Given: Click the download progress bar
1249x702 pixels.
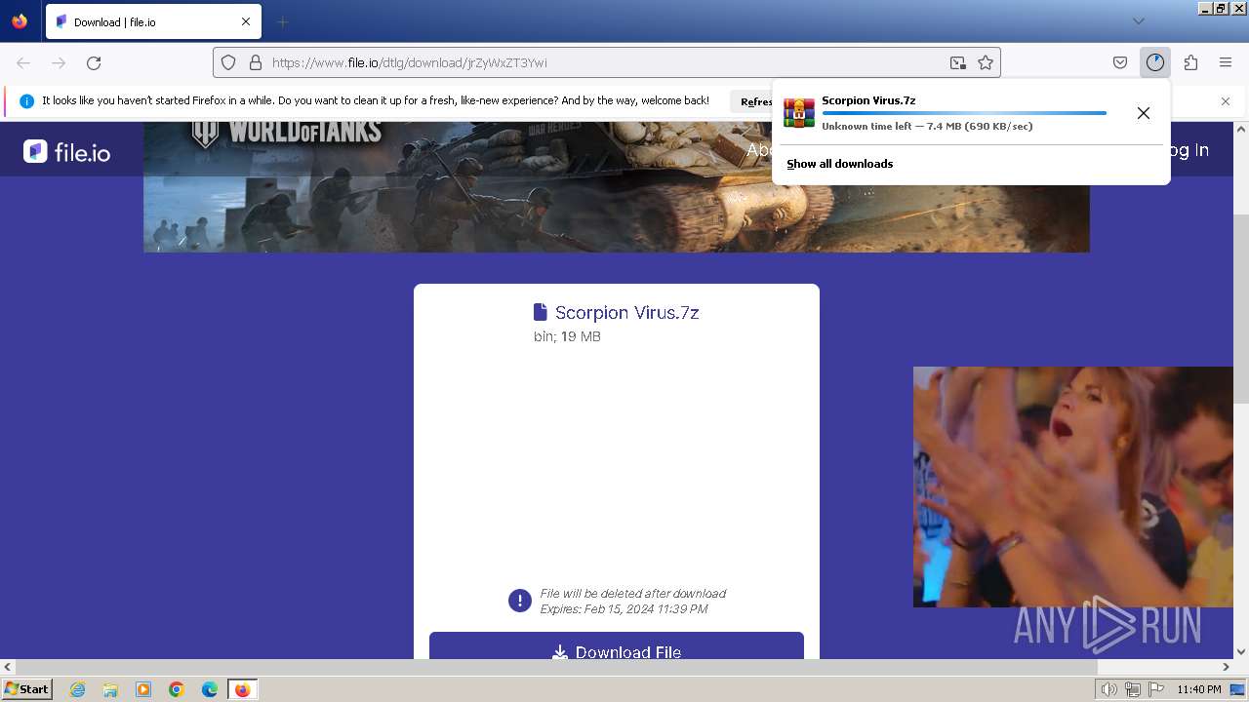Looking at the screenshot, I should [x=964, y=113].
